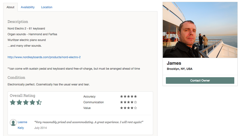Click the Contact Owner button
This screenshot has height=136, width=238.
tap(200, 80)
